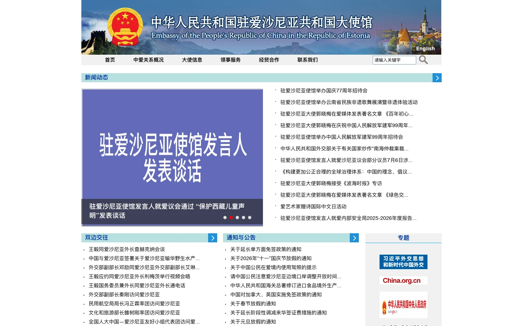Open the 大使信息 menu item
The height and width of the screenshot is (326, 523).
(192, 60)
